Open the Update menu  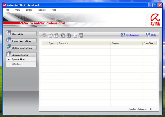42,10
